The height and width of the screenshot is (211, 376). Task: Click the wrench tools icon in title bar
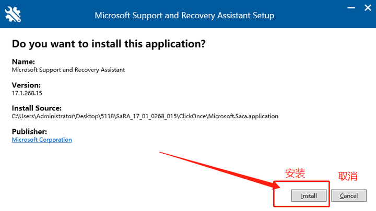(13, 15)
